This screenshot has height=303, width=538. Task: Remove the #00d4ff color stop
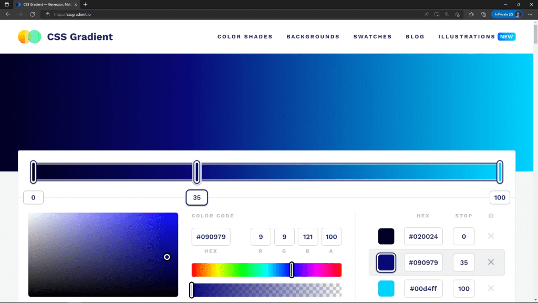[x=491, y=288]
